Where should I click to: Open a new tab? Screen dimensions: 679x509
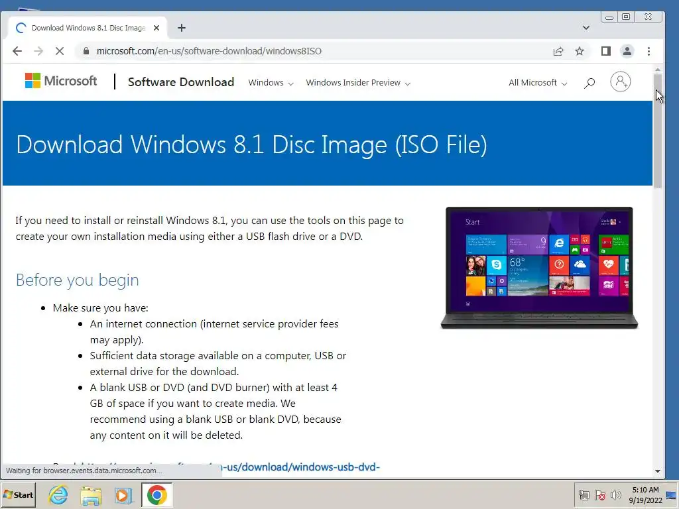coord(182,28)
